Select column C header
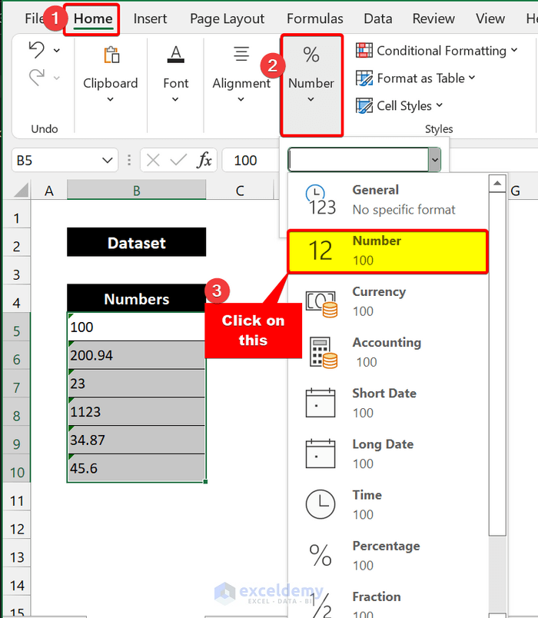The width and height of the screenshot is (538, 618). [240, 191]
